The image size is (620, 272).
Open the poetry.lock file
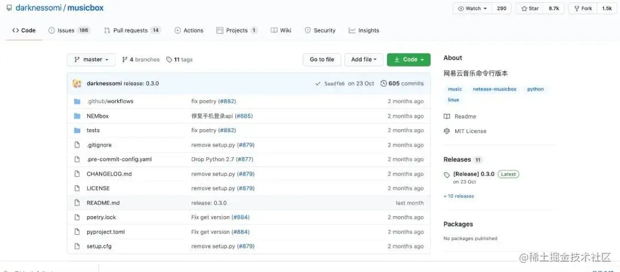[x=101, y=217]
